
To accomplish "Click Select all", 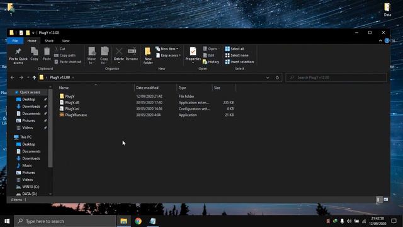I will pos(234,49).
